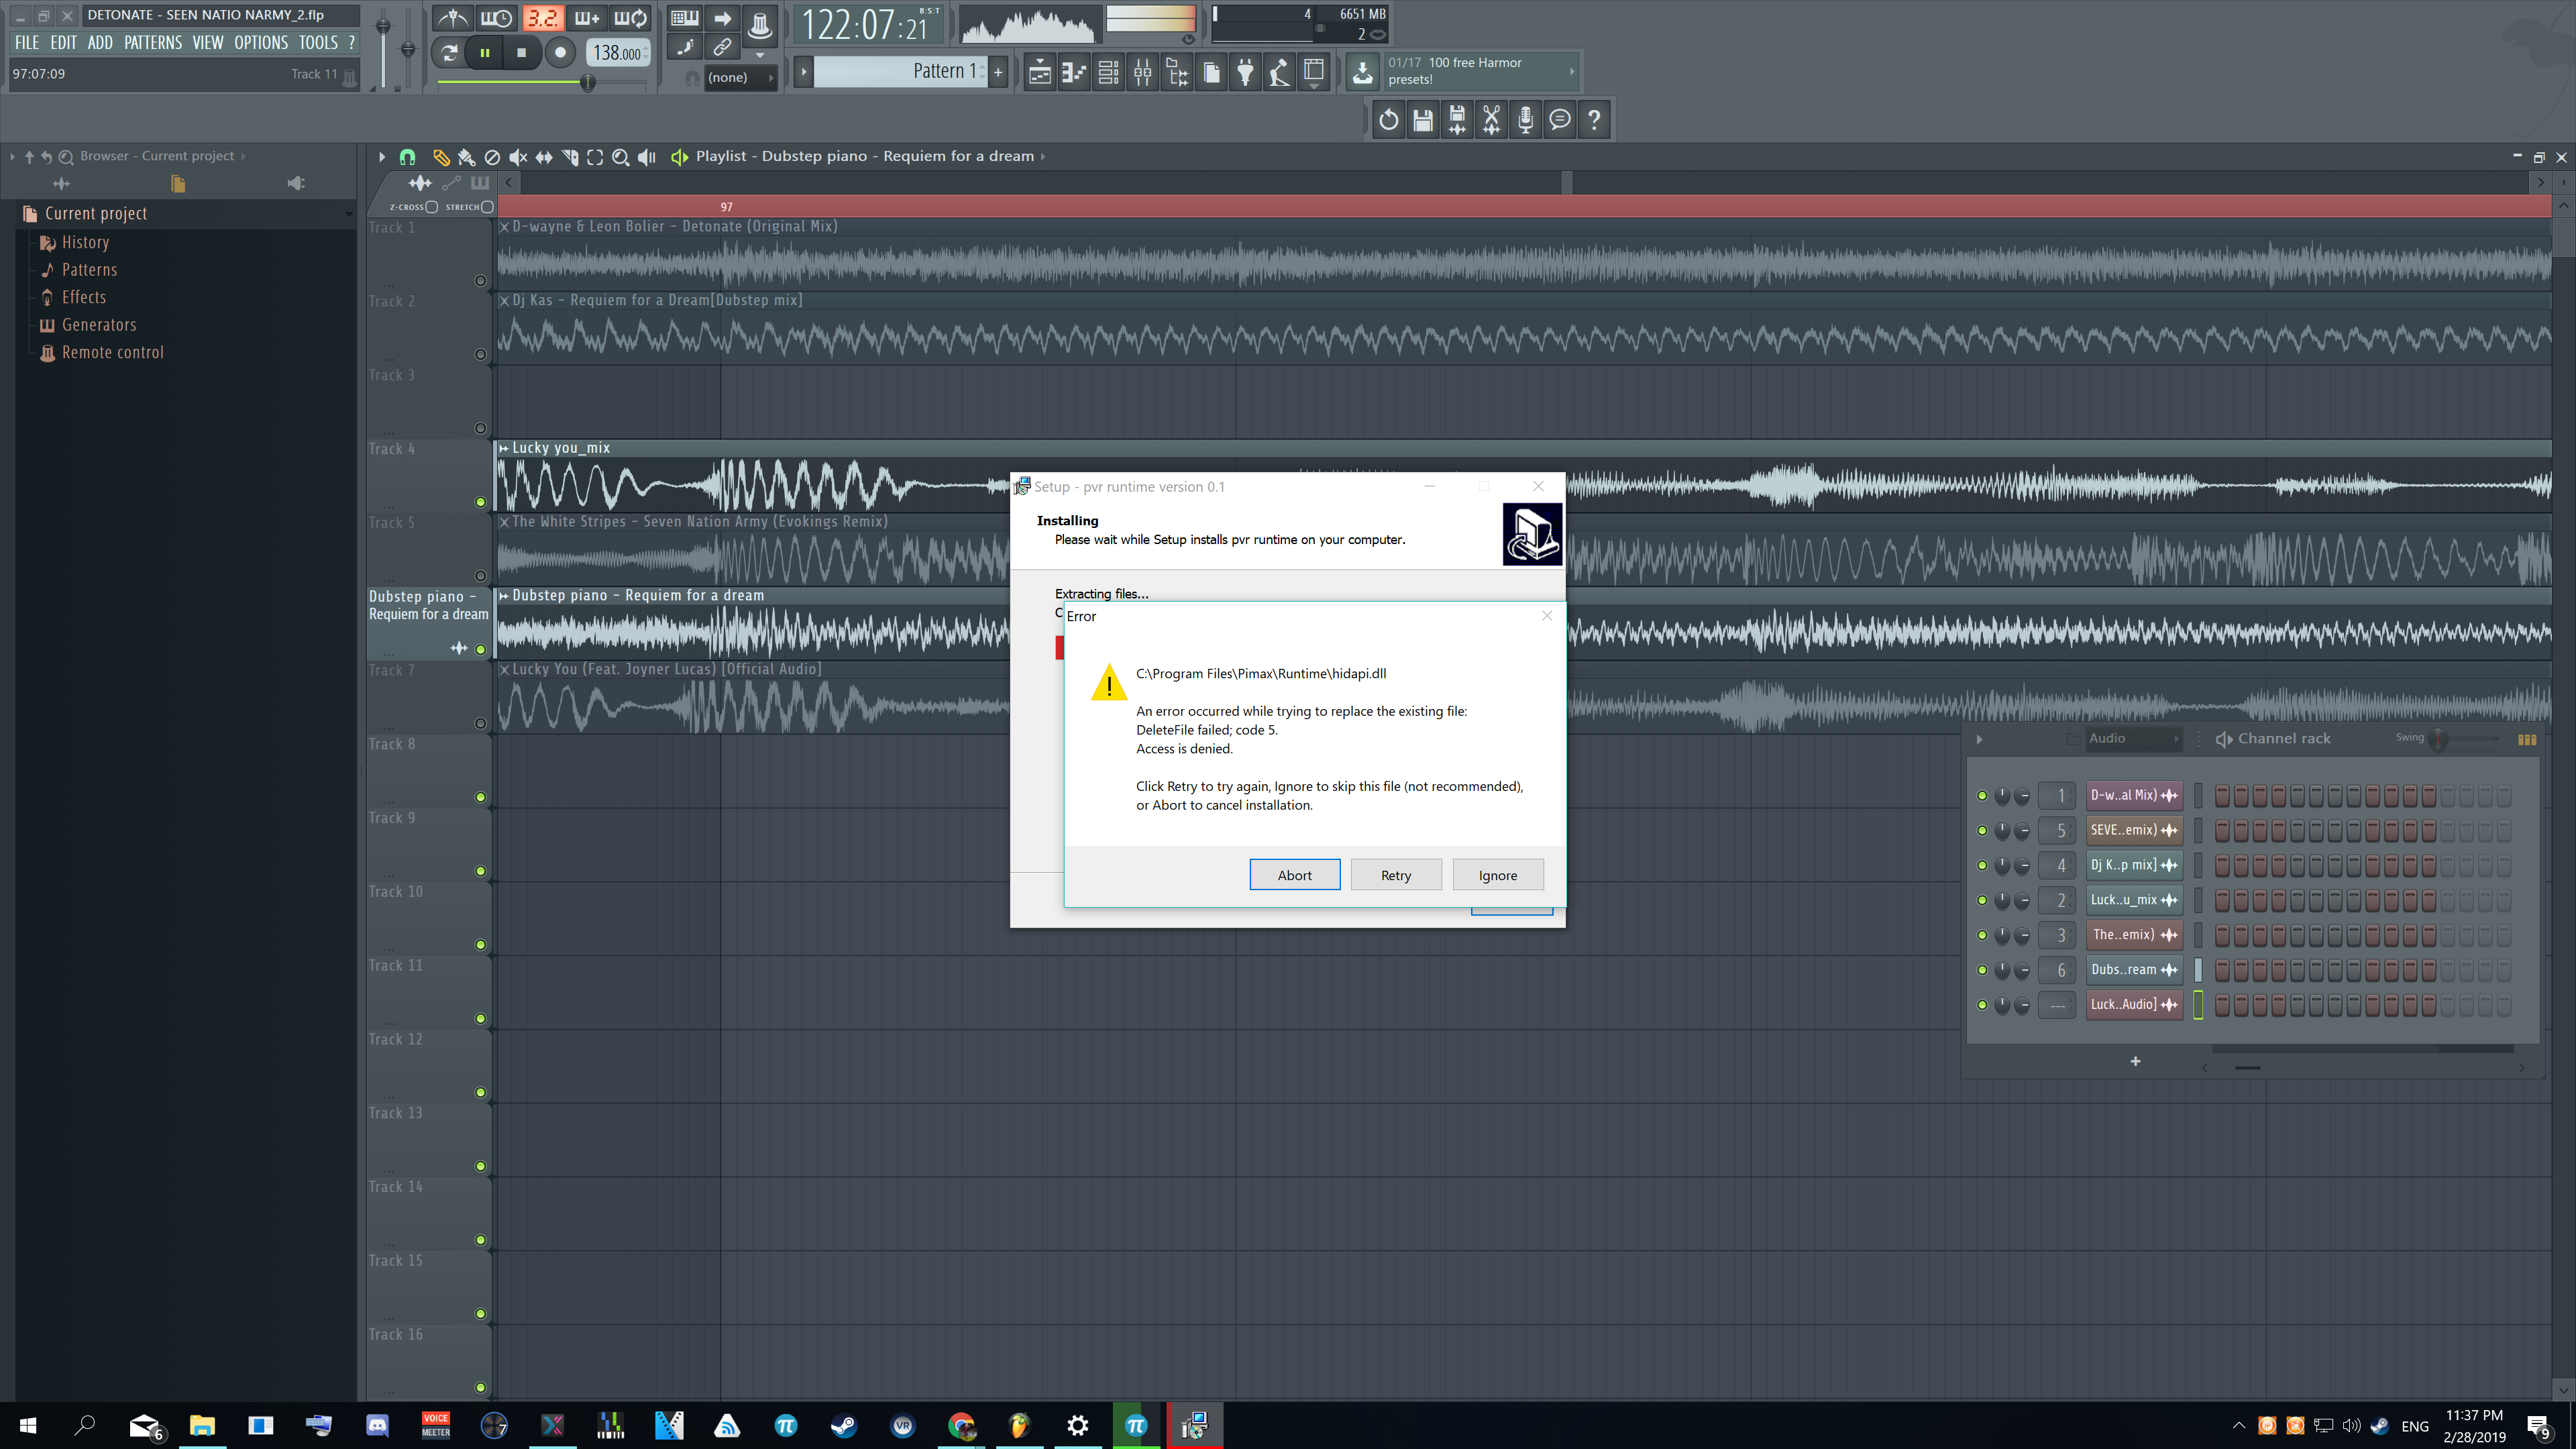Toggle the playlist snap magnet icon

(407, 157)
